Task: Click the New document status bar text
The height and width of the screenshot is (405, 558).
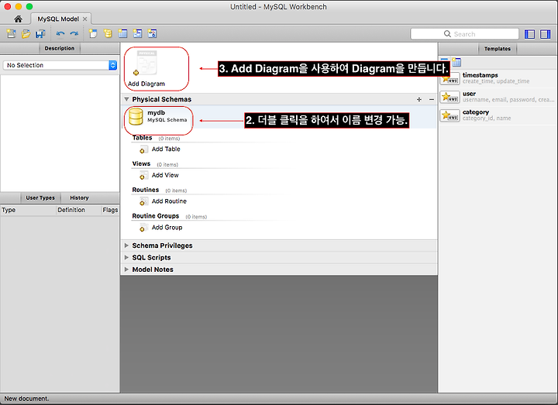Action: [26, 399]
